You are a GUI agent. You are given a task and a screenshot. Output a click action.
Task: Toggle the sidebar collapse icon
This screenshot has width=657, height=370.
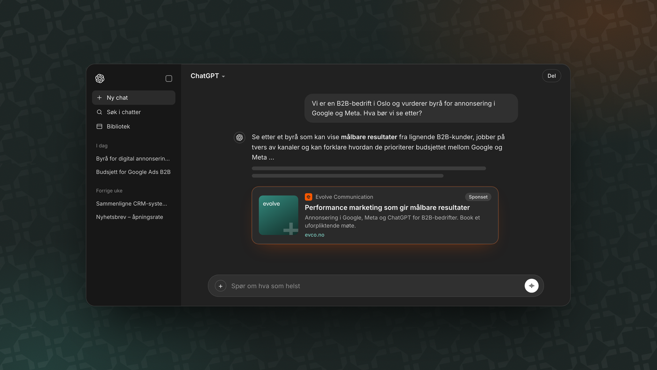(x=169, y=78)
